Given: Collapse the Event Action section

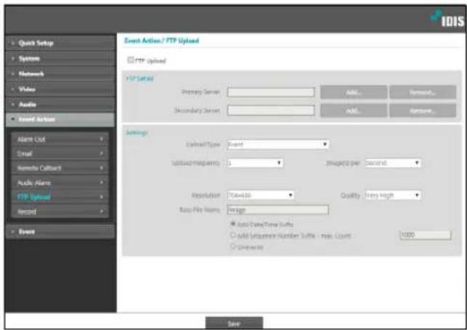Looking at the screenshot, I should (60, 119).
